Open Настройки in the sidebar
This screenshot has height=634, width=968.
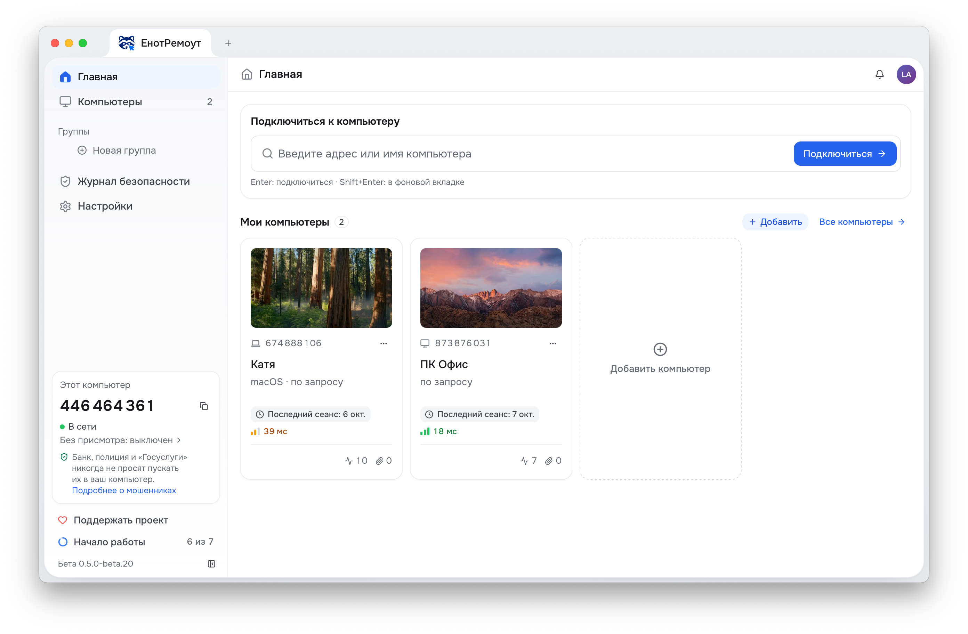click(x=136, y=206)
